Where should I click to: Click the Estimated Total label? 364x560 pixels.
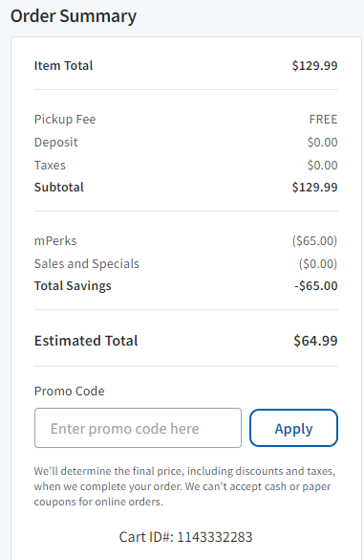[x=86, y=341]
